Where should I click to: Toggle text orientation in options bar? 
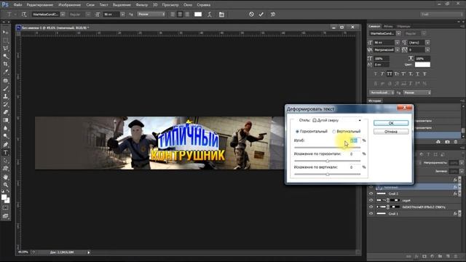tap(24, 15)
